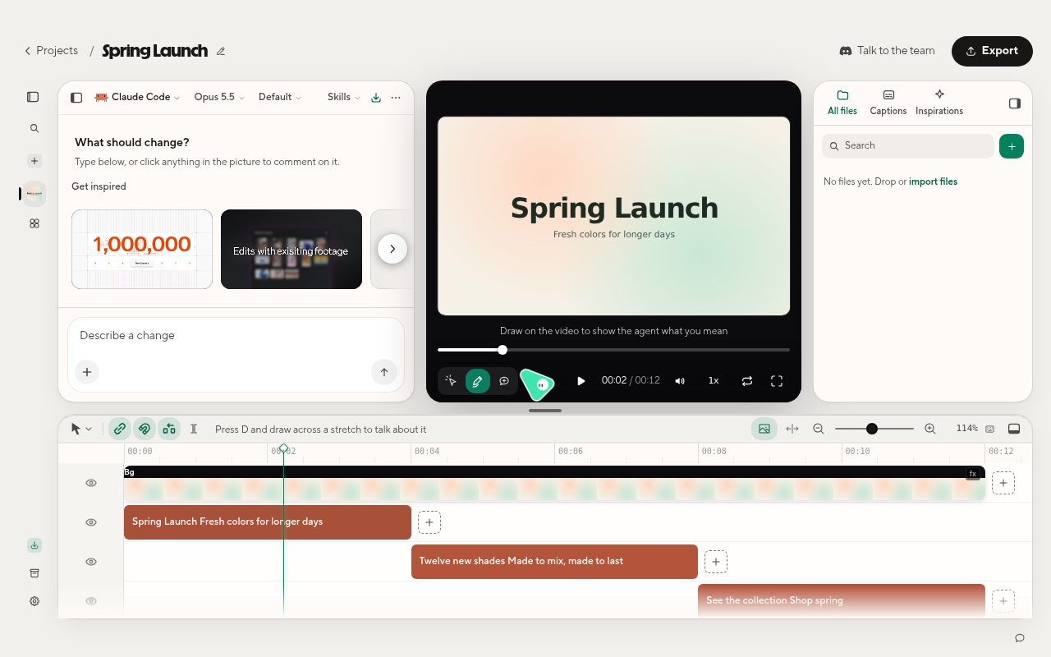Image resolution: width=1051 pixels, height=657 pixels.
Task: Open settings gear in left sidebar
Action: (34, 601)
